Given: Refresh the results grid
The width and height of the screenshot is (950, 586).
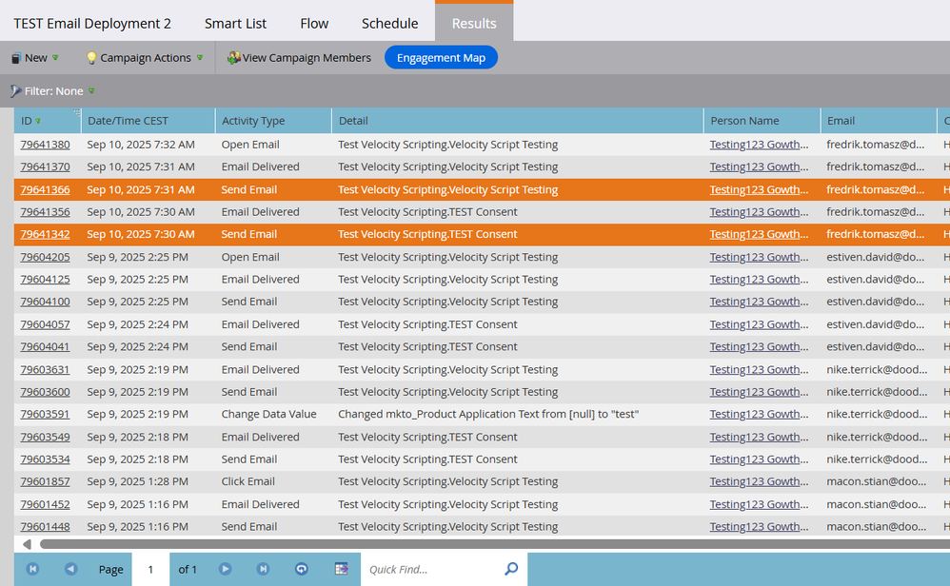Looking at the screenshot, I should coord(302,569).
